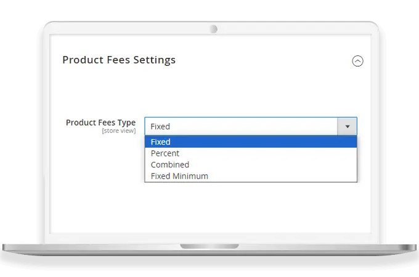Collapse the Product Fees Settings section

tap(357, 61)
